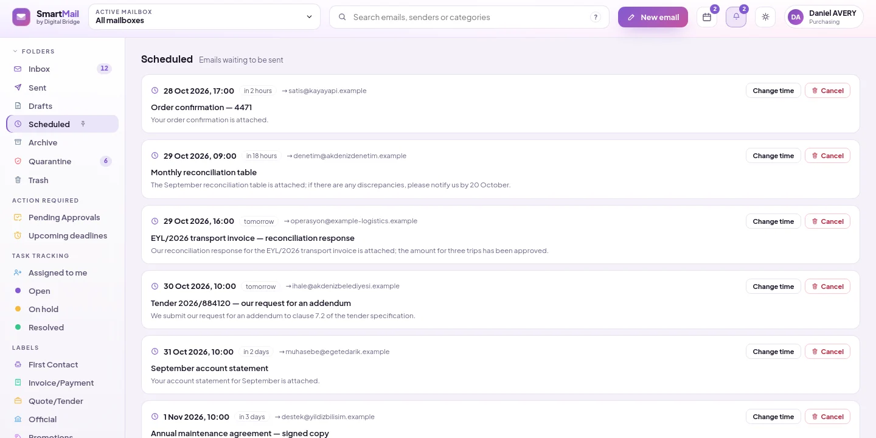This screenshot has height=438, width=876.
Task: Filter tasks by Open status
Action: [x=63, y=291]
